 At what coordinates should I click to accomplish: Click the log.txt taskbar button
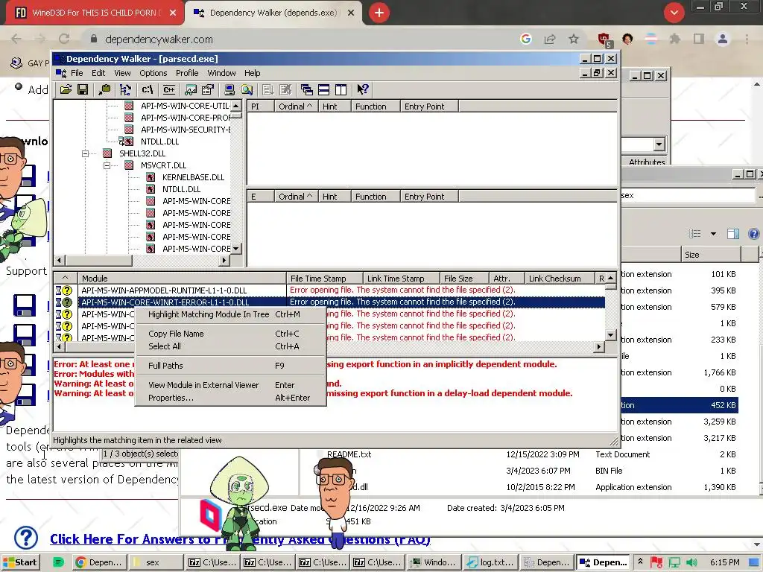(x=491, y=562)
